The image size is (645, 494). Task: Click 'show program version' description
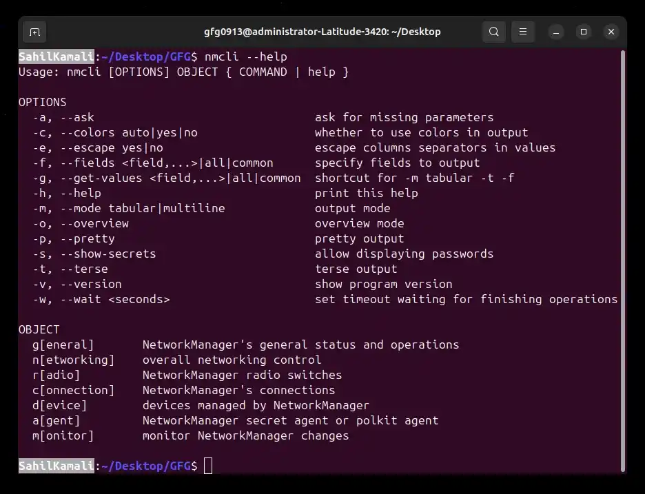pos(383,285)
